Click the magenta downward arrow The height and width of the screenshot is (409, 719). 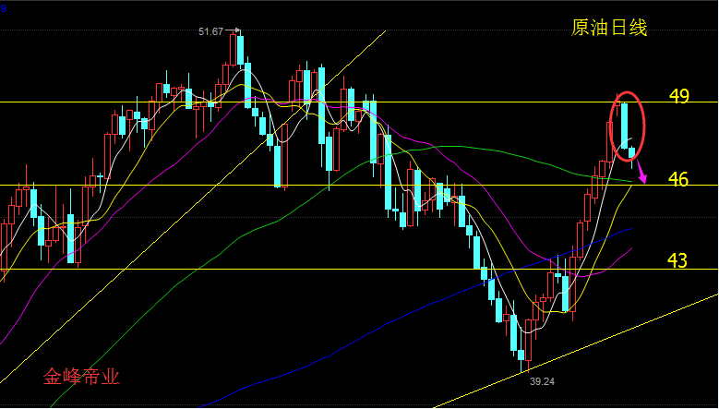point(641,174)
